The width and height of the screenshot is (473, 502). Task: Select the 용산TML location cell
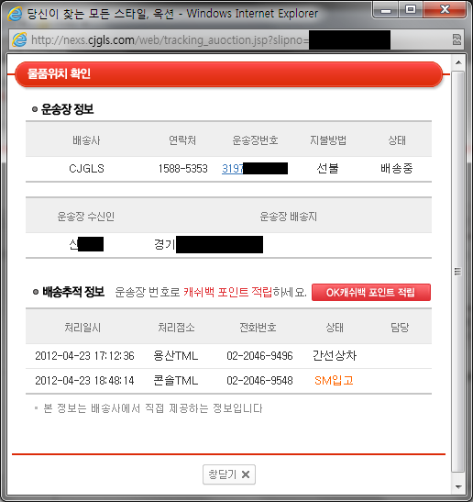(x=176, y=356)
